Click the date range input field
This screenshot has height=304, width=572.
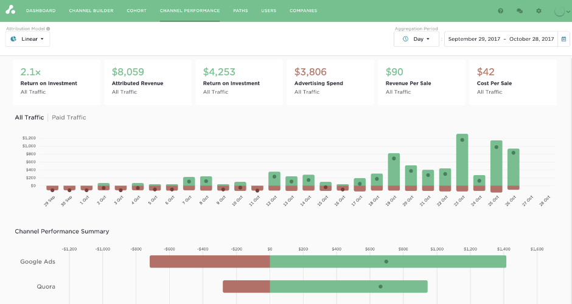[x=500, y=39]
